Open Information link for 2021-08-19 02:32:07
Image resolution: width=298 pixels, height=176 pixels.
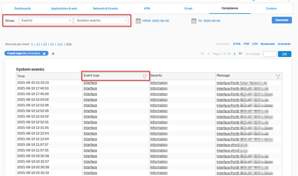pyautogui.click(x=159, y=162)
